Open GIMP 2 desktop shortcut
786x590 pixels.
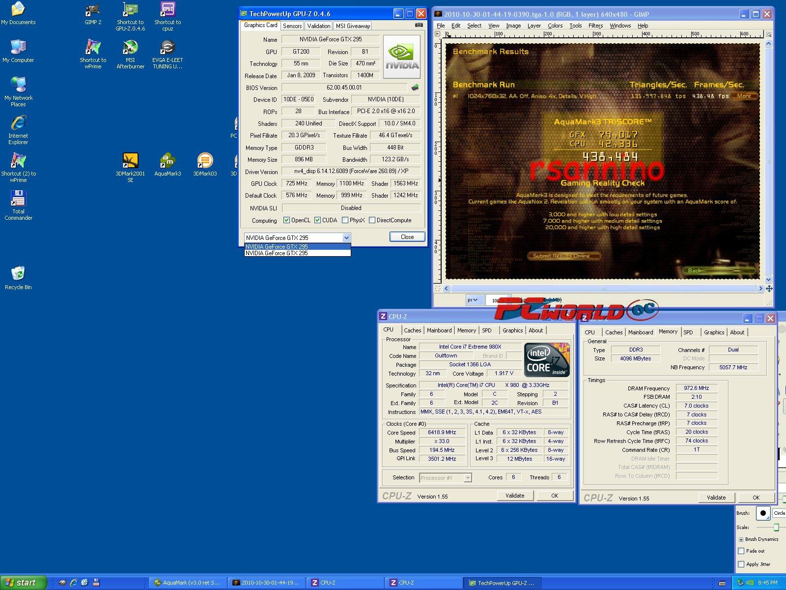tap(93, 14)
